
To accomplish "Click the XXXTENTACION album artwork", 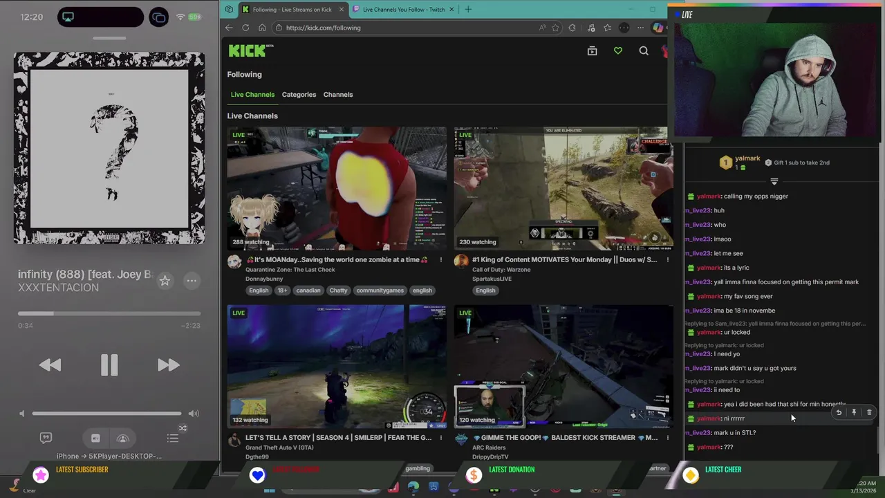I will 109,148.
